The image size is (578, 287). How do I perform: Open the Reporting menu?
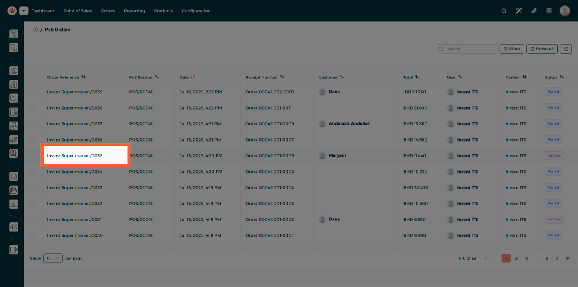tap(134, 11)
